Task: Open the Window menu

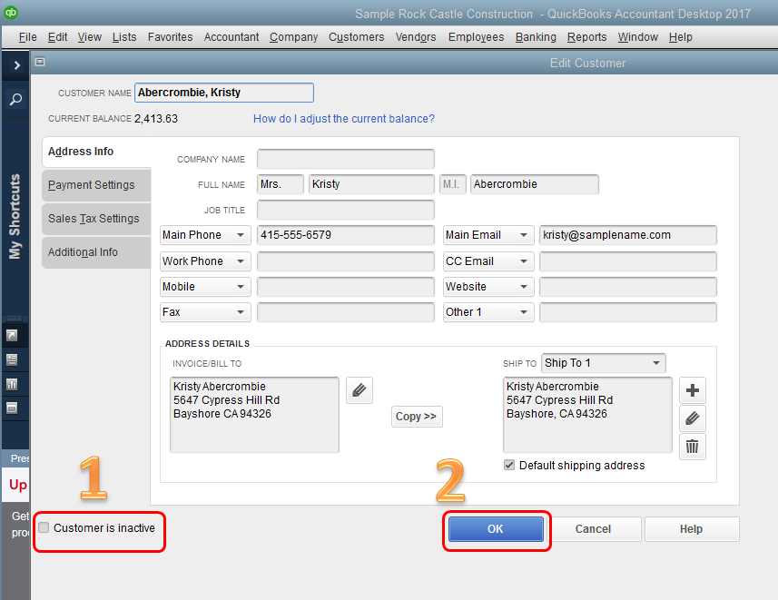Action: click(x=638, y=37)
